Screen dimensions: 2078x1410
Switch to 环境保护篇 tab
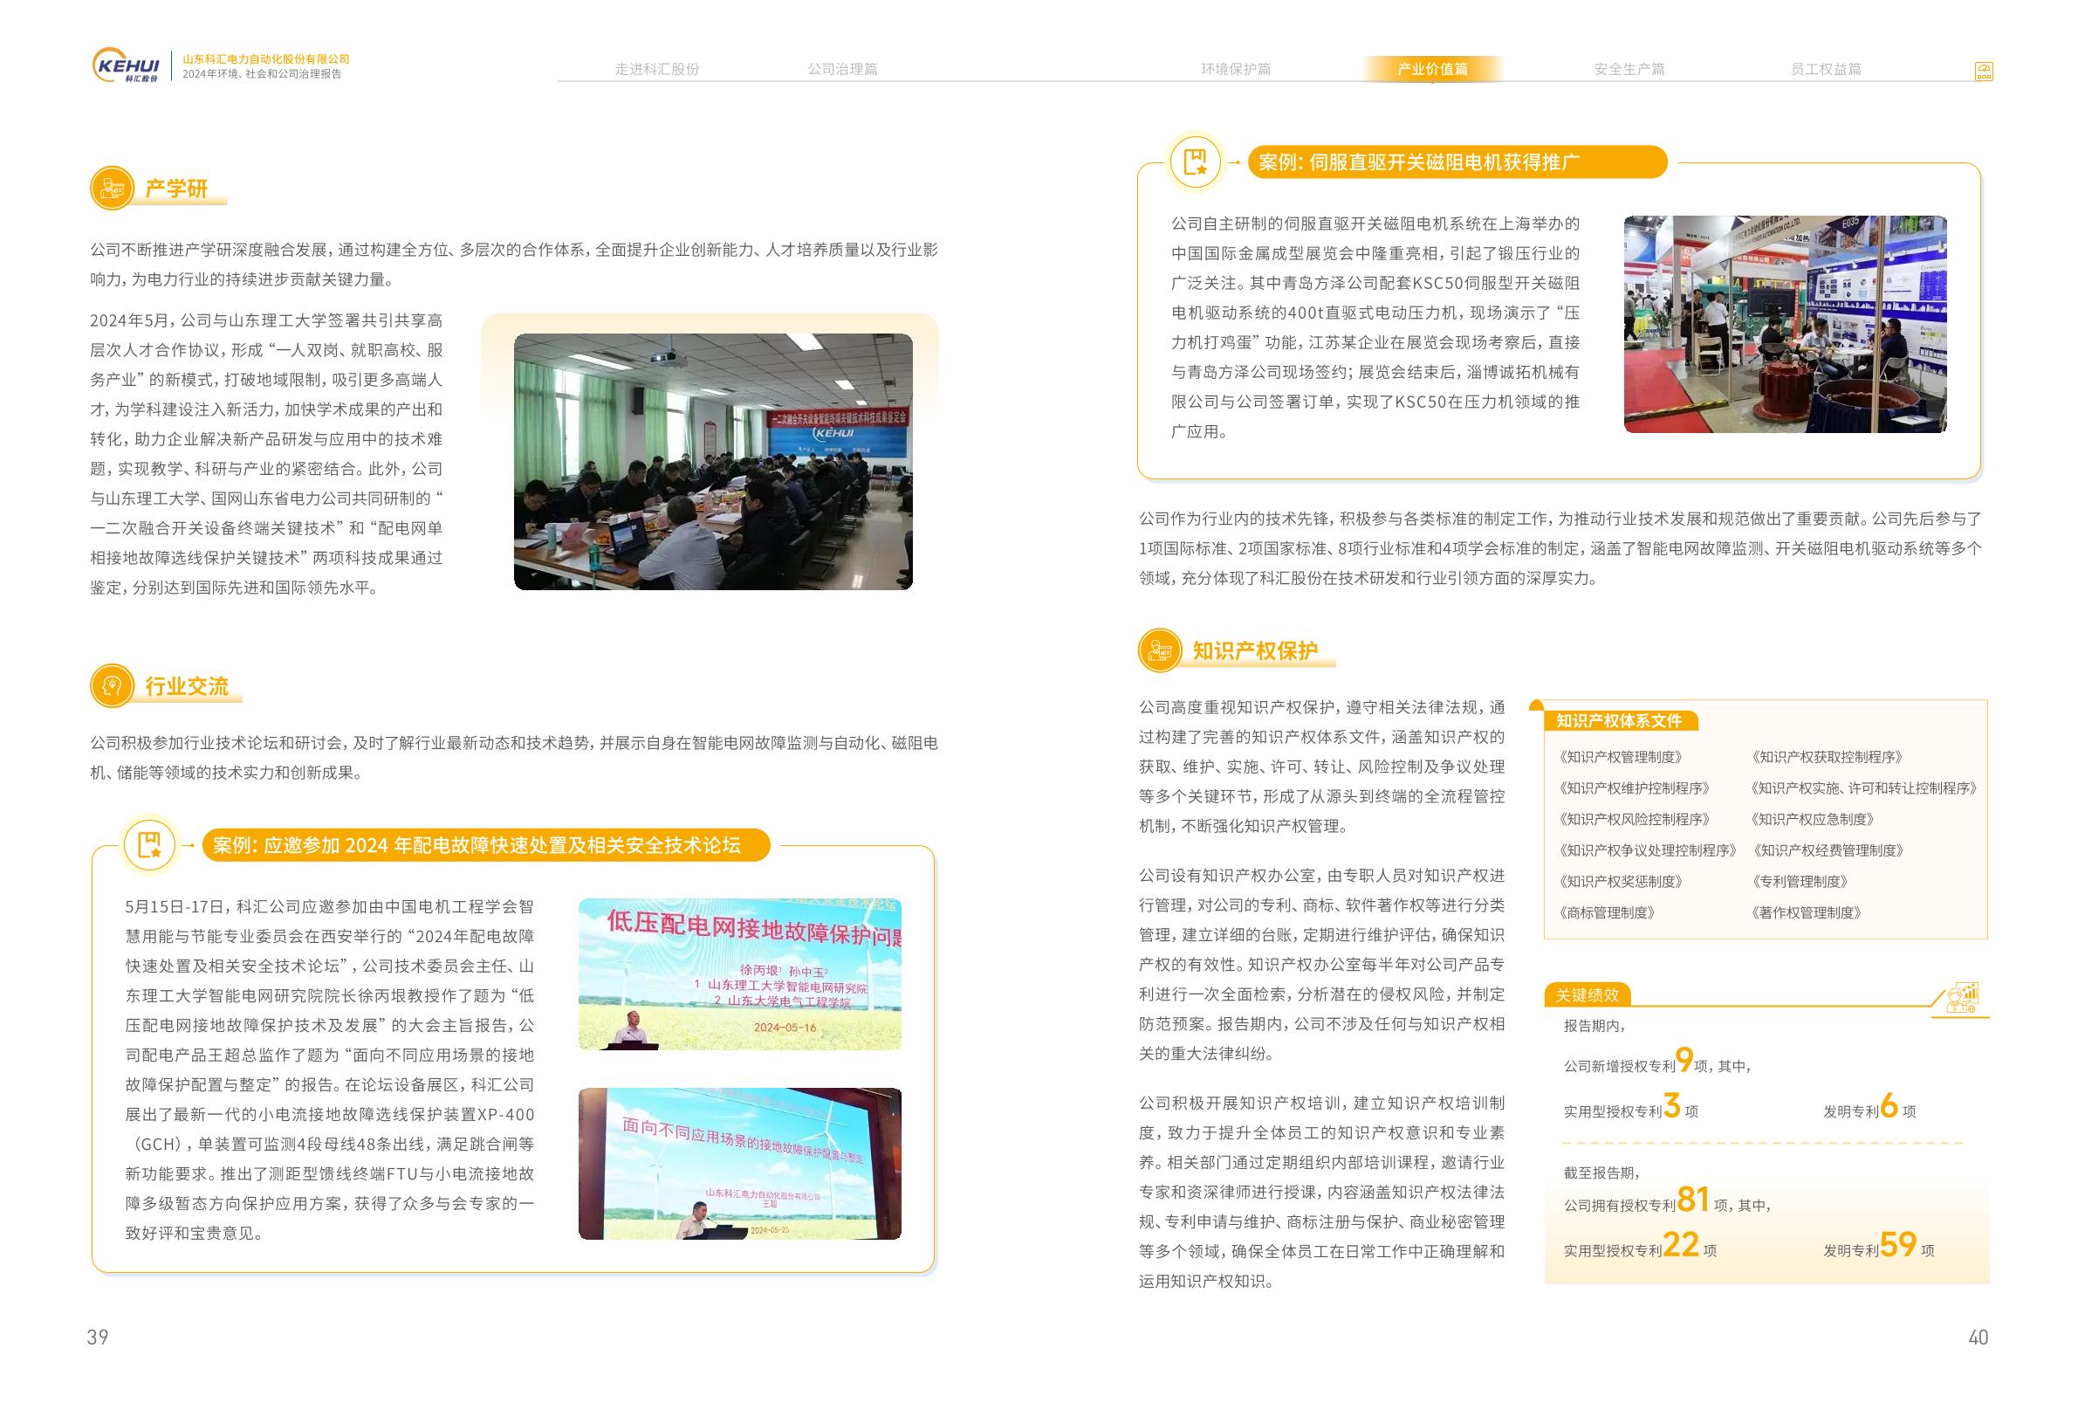click(x=1236, y=69)
